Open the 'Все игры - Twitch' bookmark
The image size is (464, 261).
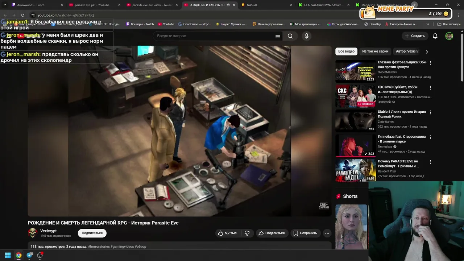pyautogui.click(x=140, y=24)
